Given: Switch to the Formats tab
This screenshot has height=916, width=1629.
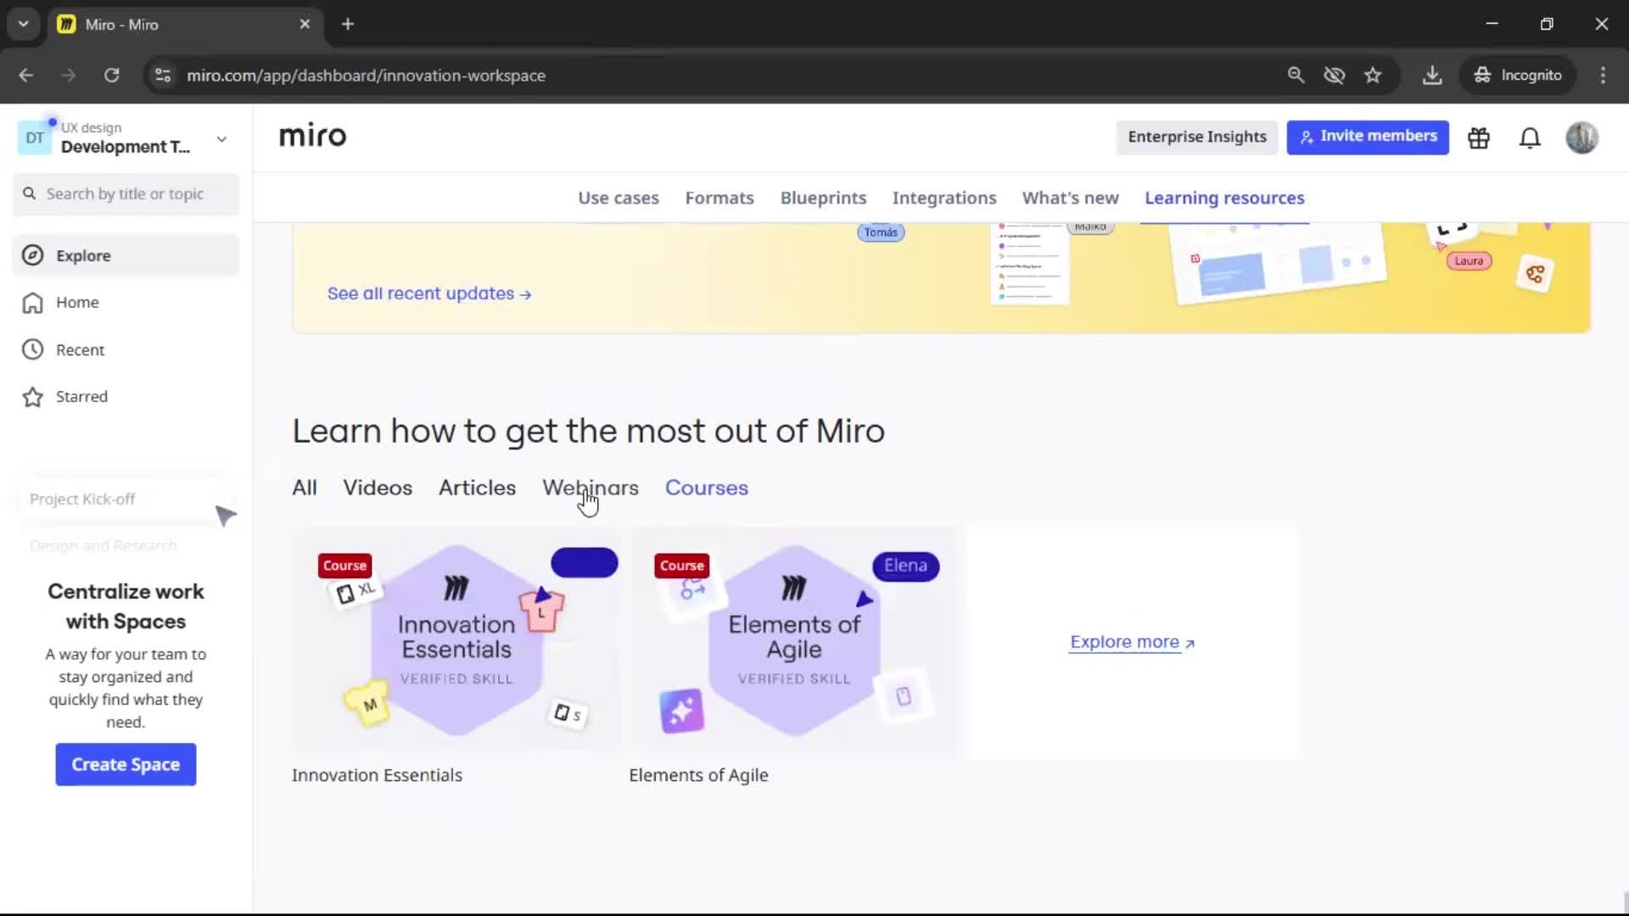Looking at the screenshot, I should click(x=719, y=198).
